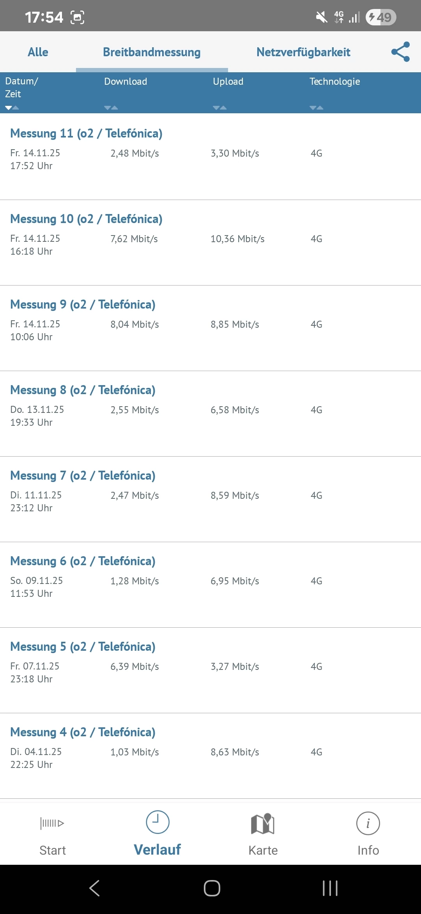Sort by Datum/Zeit column arrows
This screenshot has width=421, height=914.
[x=12, y=108]
